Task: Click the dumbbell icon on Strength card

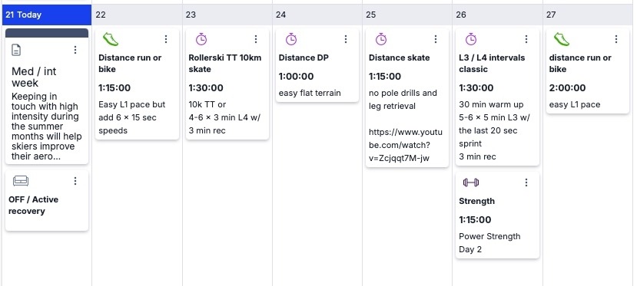Action: 471,182
